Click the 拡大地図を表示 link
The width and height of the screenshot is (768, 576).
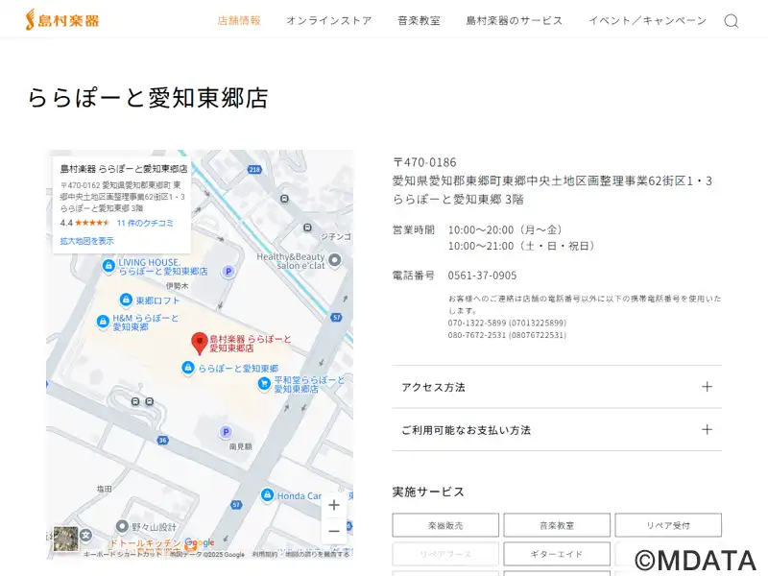[86, 241]
